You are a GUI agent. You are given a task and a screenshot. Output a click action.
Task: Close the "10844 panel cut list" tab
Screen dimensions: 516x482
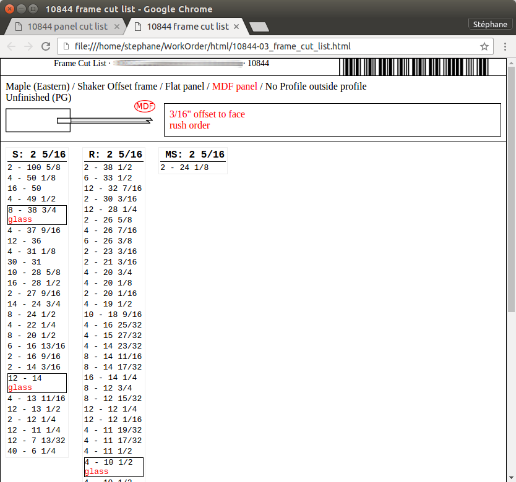tap(117, 27)
